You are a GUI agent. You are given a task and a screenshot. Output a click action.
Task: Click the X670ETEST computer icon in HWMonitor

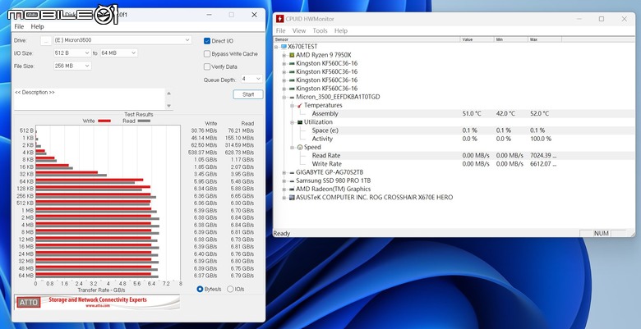click(284, 47)
